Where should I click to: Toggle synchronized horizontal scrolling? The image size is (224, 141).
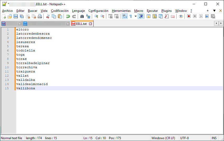pos(116,16)
